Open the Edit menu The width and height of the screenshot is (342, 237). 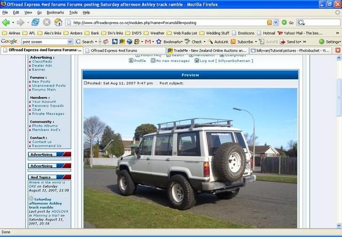pyautogui.click(x=16, y=12)
